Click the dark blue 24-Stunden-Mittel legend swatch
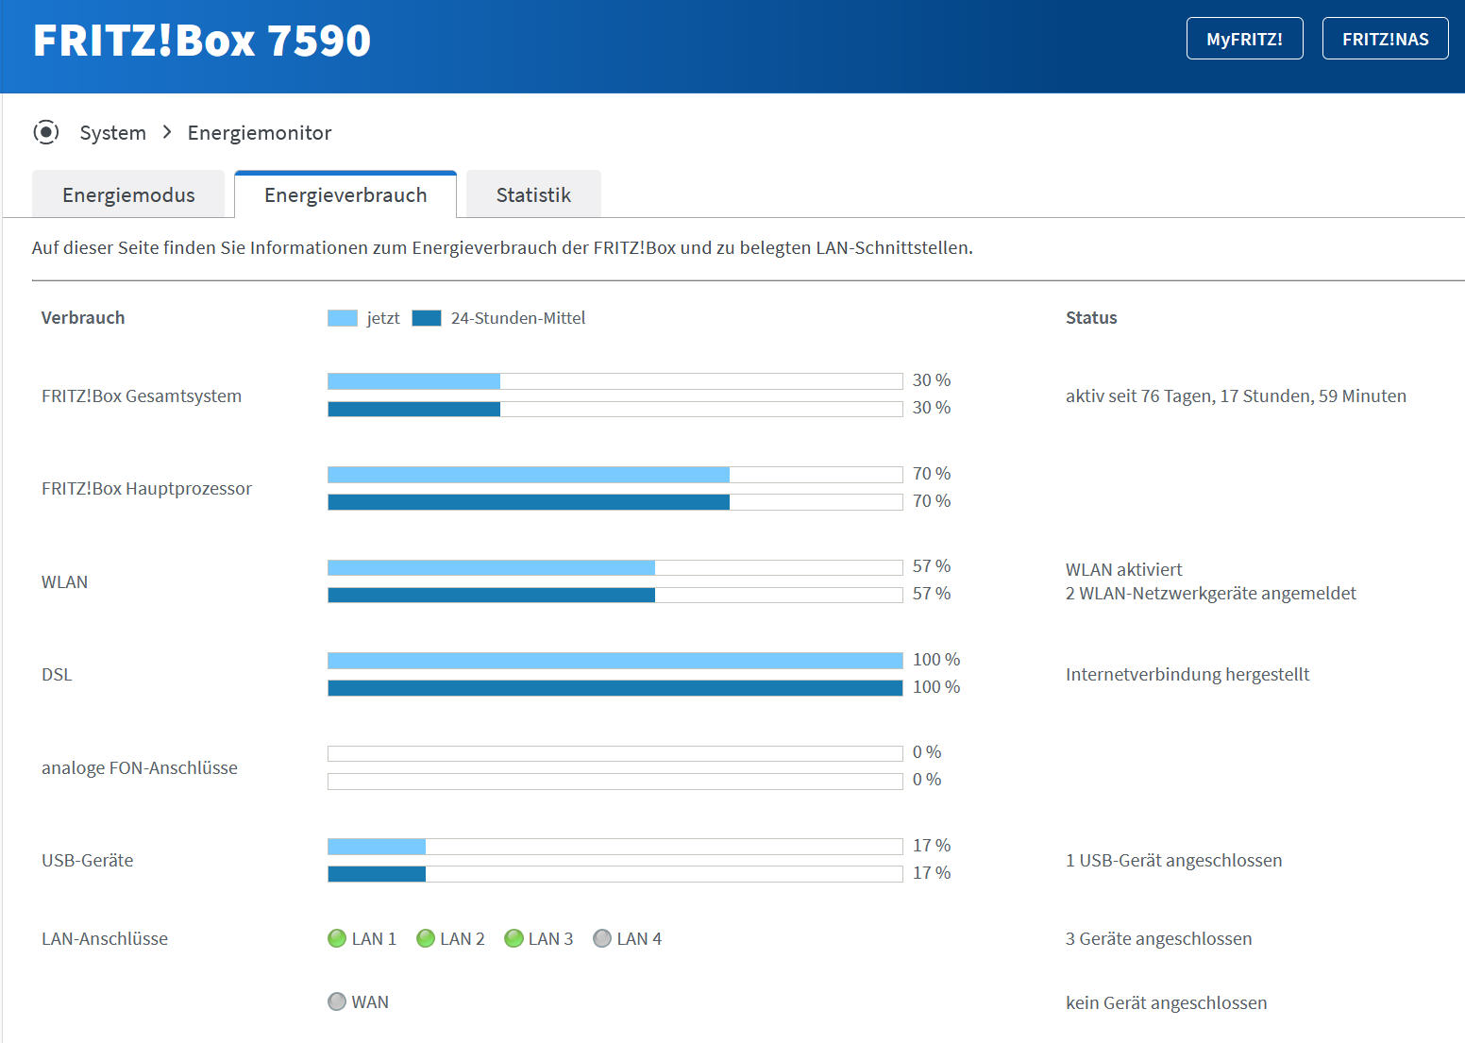 point(427,318)
